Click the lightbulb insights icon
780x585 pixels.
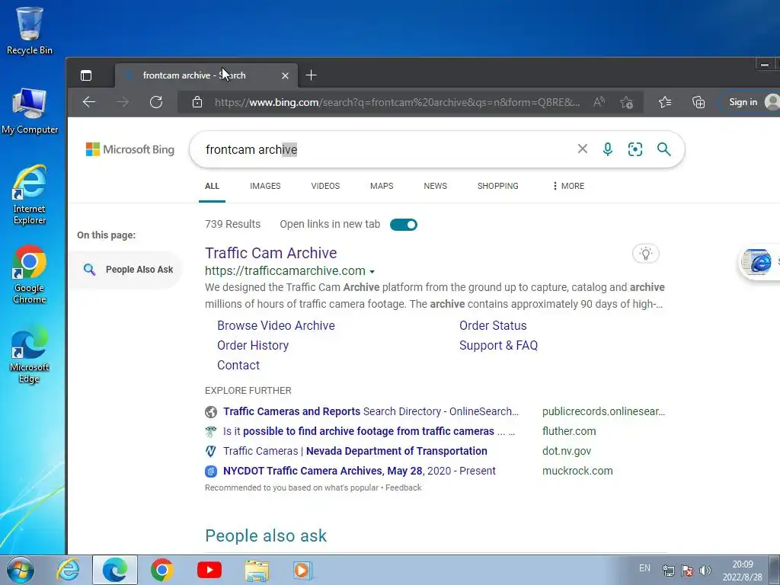point(646,254)
